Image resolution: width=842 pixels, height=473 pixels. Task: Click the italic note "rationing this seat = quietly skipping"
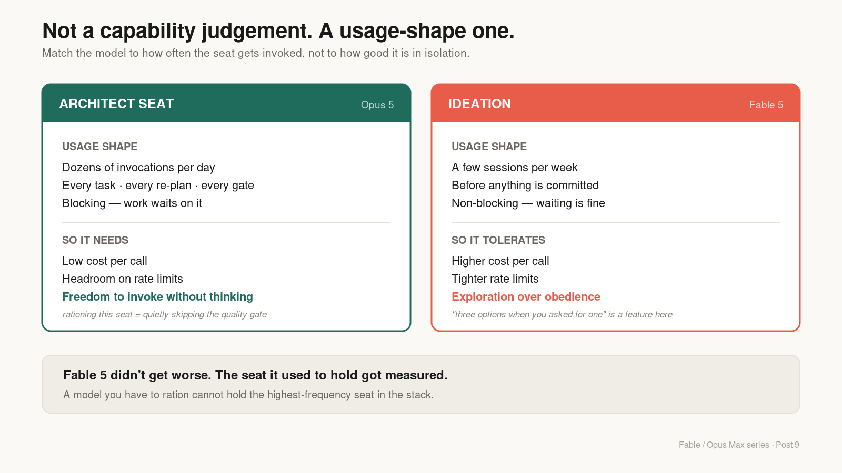pyautogui.click(x=164, y=314)
